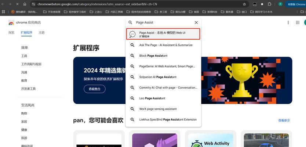Open the Extensions puzzle icon in the toolbar
The image size is (306, 147).
(270, 4)
